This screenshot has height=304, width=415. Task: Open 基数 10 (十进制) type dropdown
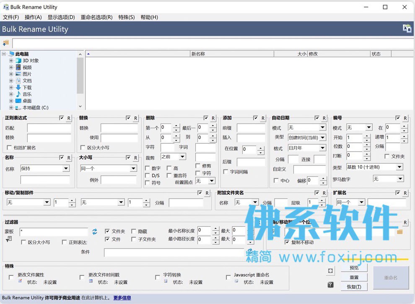click(399, 167)
